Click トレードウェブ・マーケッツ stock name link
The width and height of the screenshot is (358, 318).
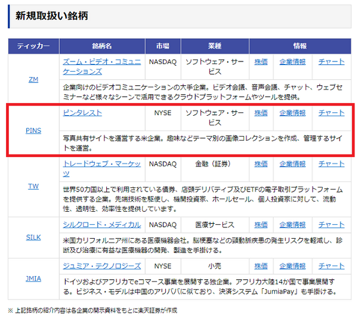point(102,169)
